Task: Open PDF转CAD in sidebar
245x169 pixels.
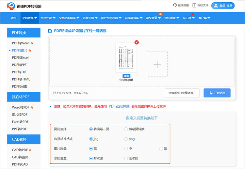Action: (20, 164)
